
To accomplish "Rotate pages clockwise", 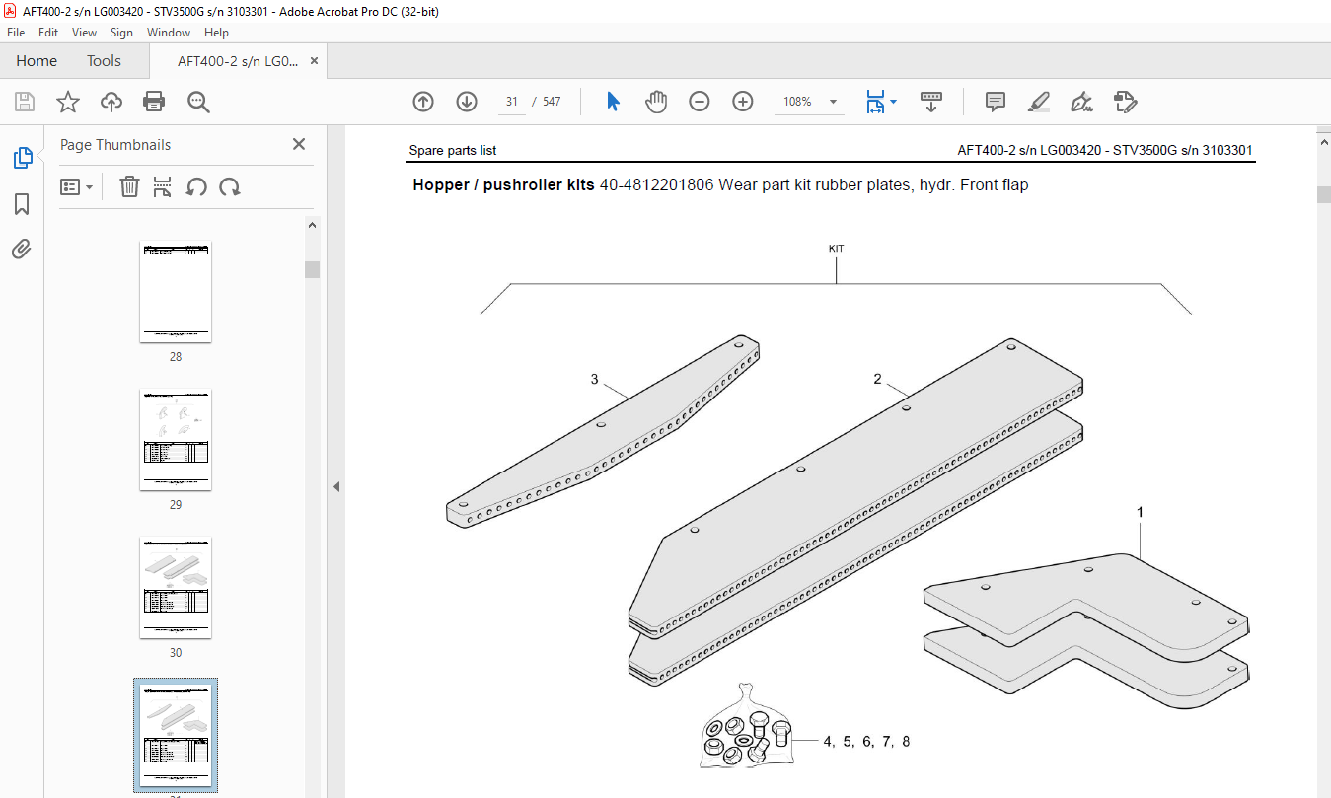I will [230, 186].
